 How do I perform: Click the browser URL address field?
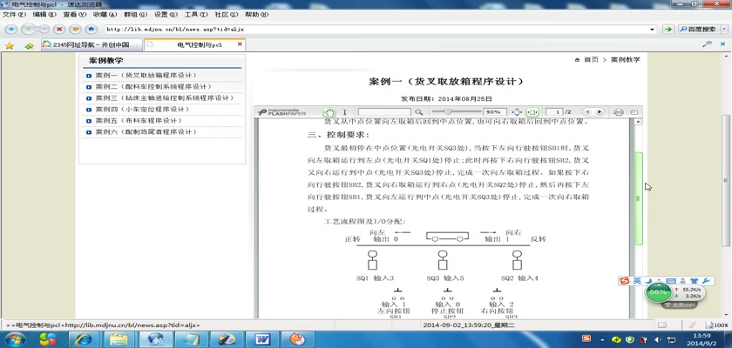pos(376,29)
